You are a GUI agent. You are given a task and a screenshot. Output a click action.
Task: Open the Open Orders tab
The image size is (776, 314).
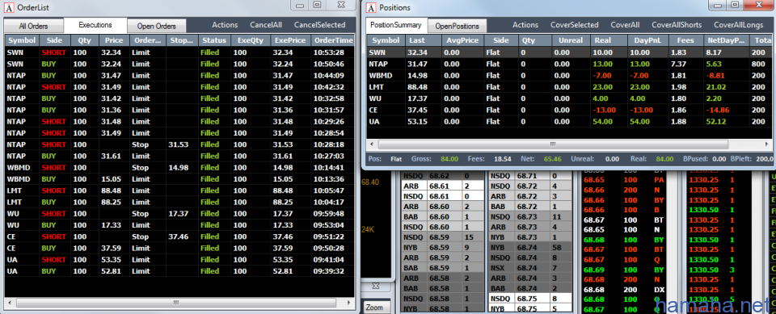(156, 26)
